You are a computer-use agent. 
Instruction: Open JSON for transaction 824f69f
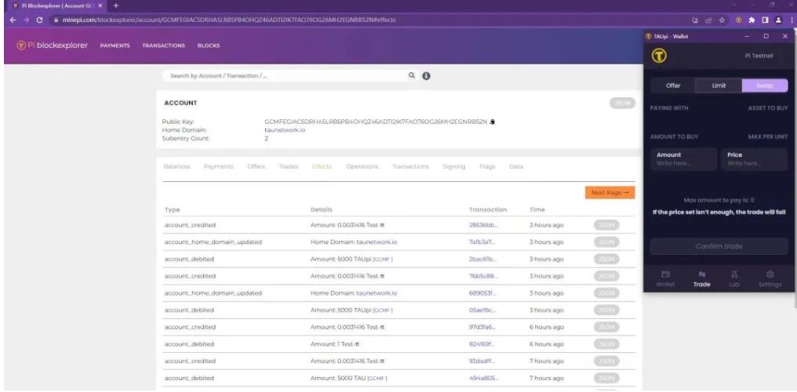click(x=606, y=344)
